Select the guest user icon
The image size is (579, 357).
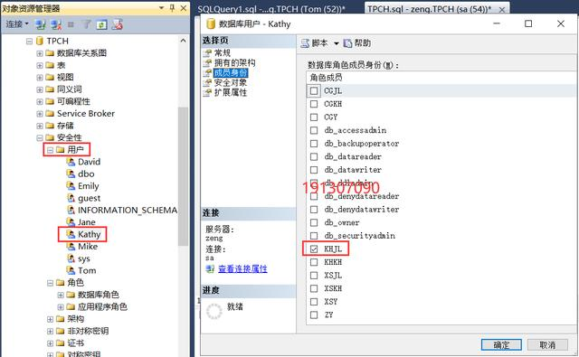pyautogui.click(x=71, y=198)
